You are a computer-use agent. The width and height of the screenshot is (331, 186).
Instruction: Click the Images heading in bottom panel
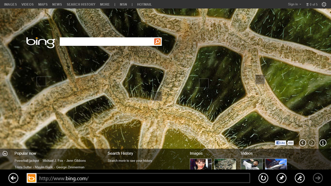click(x=196, y=153)
